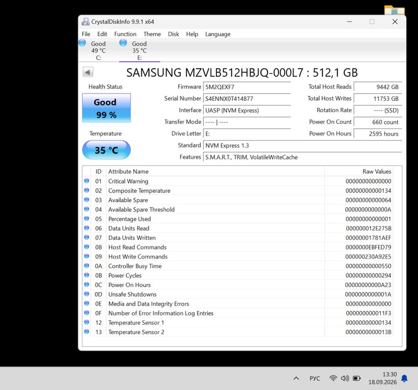Image resolution: width=418 pixels, height=390 pixels.
Task: Click the 35 °C temperature button
Action: (106, 150)
